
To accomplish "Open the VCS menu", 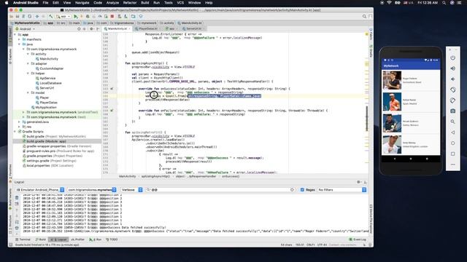I will [x=180, y=3].
